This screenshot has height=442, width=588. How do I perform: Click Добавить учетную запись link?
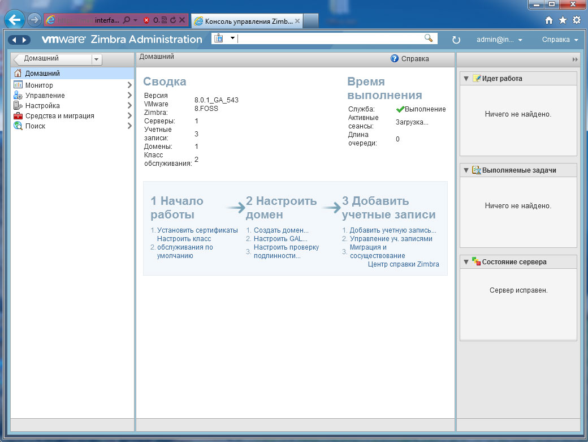(392, 230)
